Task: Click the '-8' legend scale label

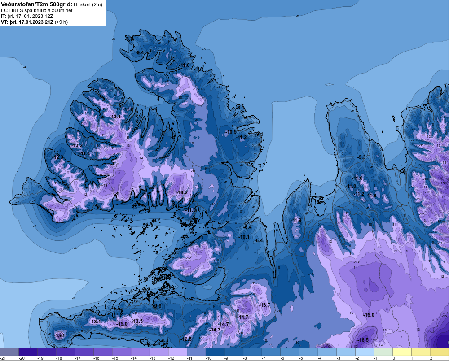Action: click(245, 358)
